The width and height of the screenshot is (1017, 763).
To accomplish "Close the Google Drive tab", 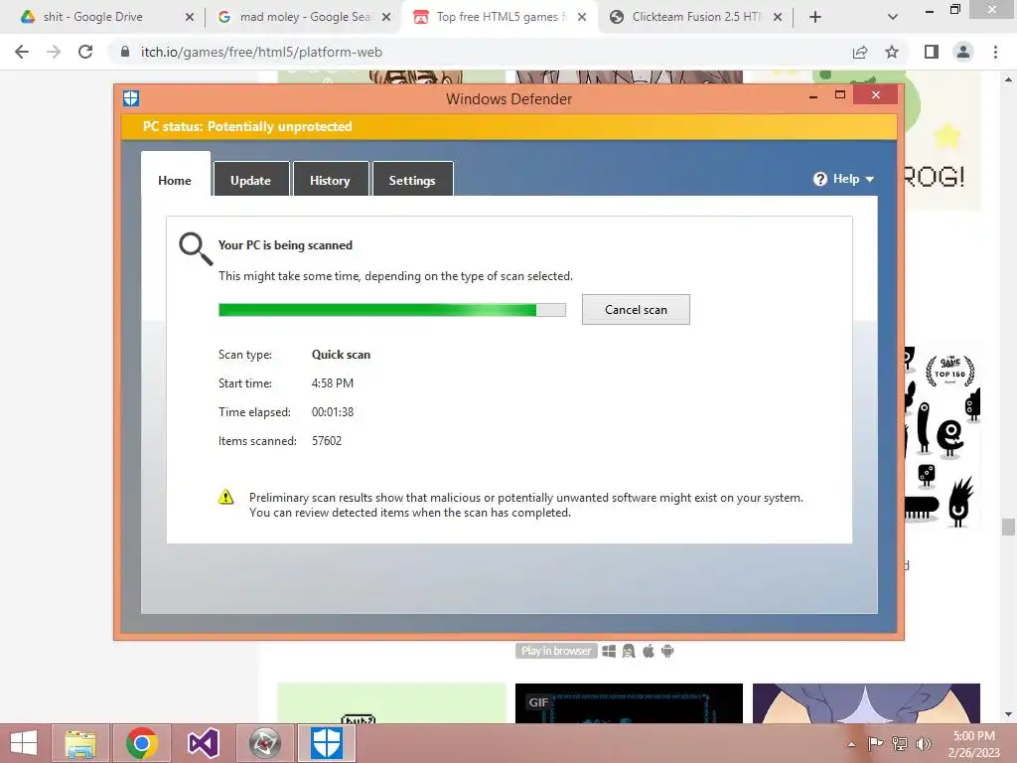I will pyautogui.click(x=190, y=17).
